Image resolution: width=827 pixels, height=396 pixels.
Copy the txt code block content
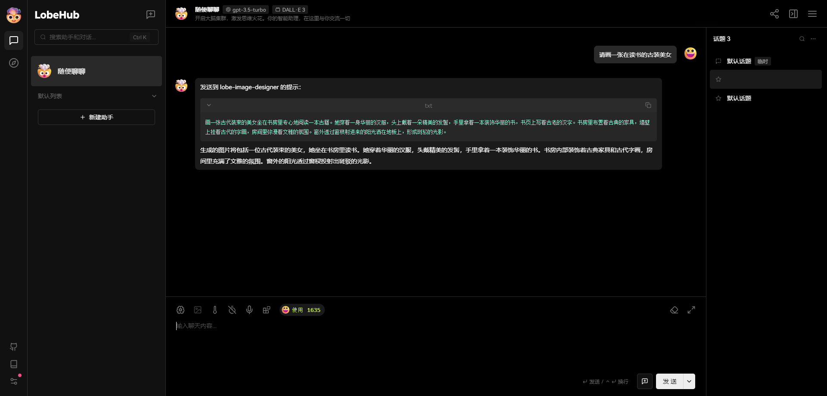click(x=648, y=105)
